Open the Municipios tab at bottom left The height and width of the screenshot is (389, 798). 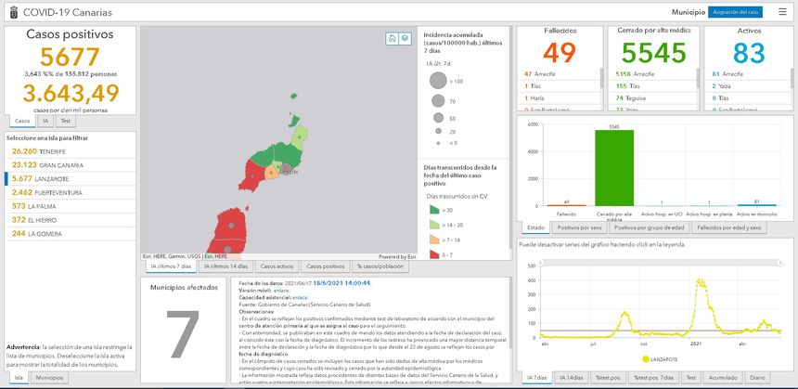point(49,378)
